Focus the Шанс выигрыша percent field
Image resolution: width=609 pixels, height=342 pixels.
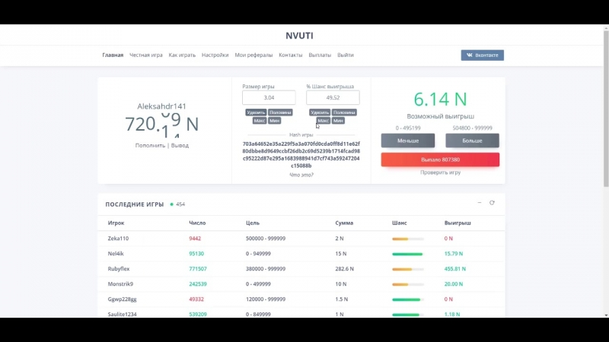click(333, 98)
